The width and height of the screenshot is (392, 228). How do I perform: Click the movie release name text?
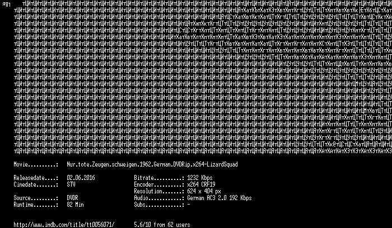click(152, 165)
